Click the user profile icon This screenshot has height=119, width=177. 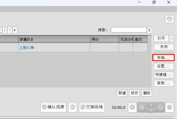[169, 19]
